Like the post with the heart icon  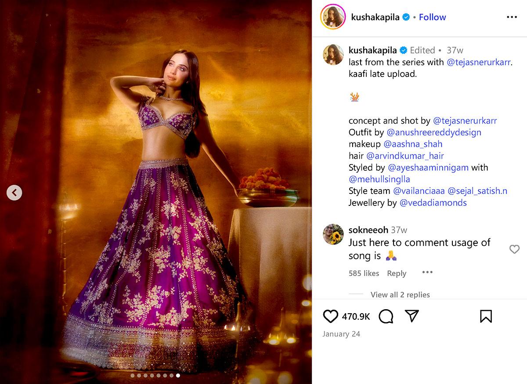click(331, 316)
